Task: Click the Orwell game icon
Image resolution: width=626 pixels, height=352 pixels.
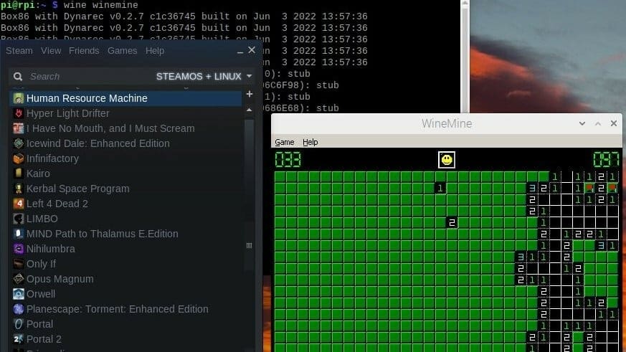Action: coord(19,294)
